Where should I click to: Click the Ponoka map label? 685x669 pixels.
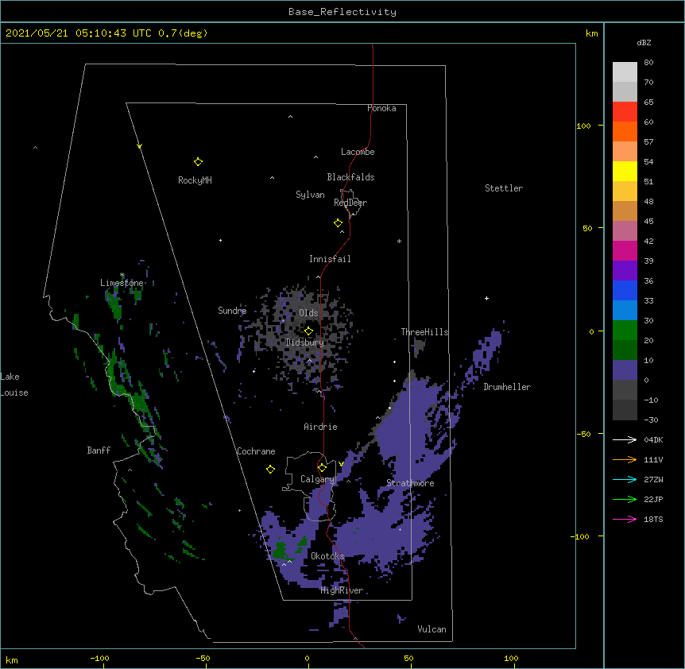coord(381,108)
